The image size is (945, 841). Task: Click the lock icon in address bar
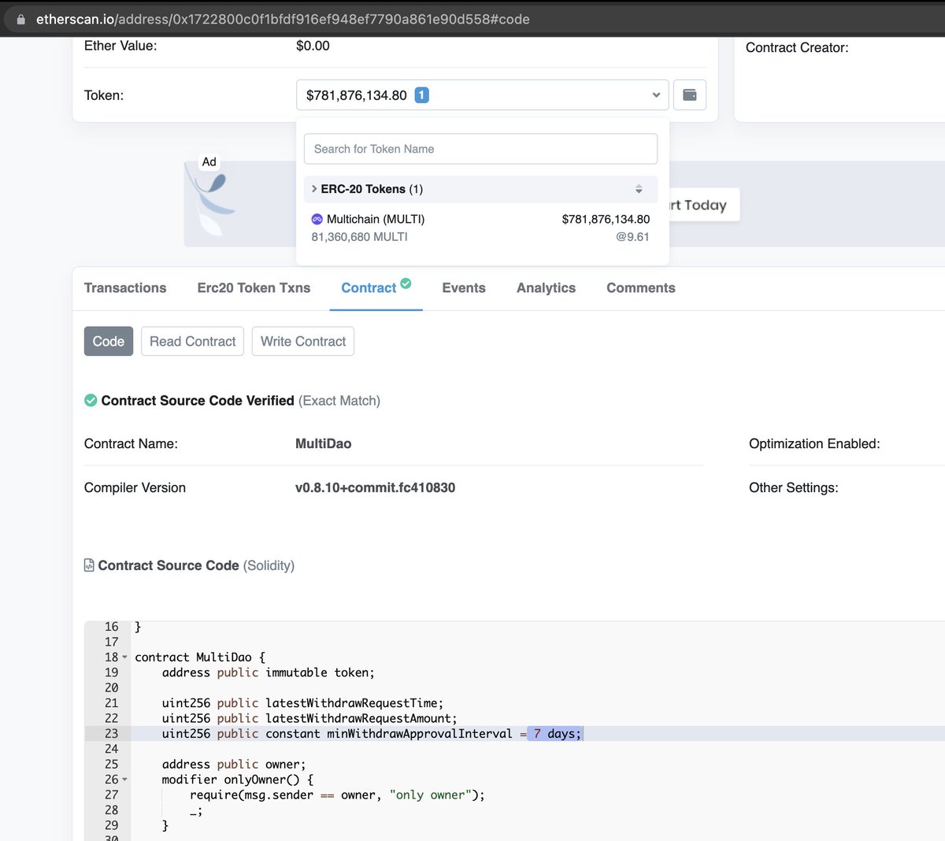coord(21,19)
